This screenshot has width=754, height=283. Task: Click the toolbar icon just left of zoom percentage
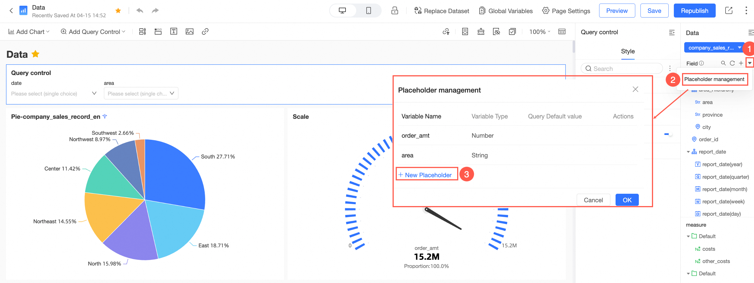pos(512,32)
